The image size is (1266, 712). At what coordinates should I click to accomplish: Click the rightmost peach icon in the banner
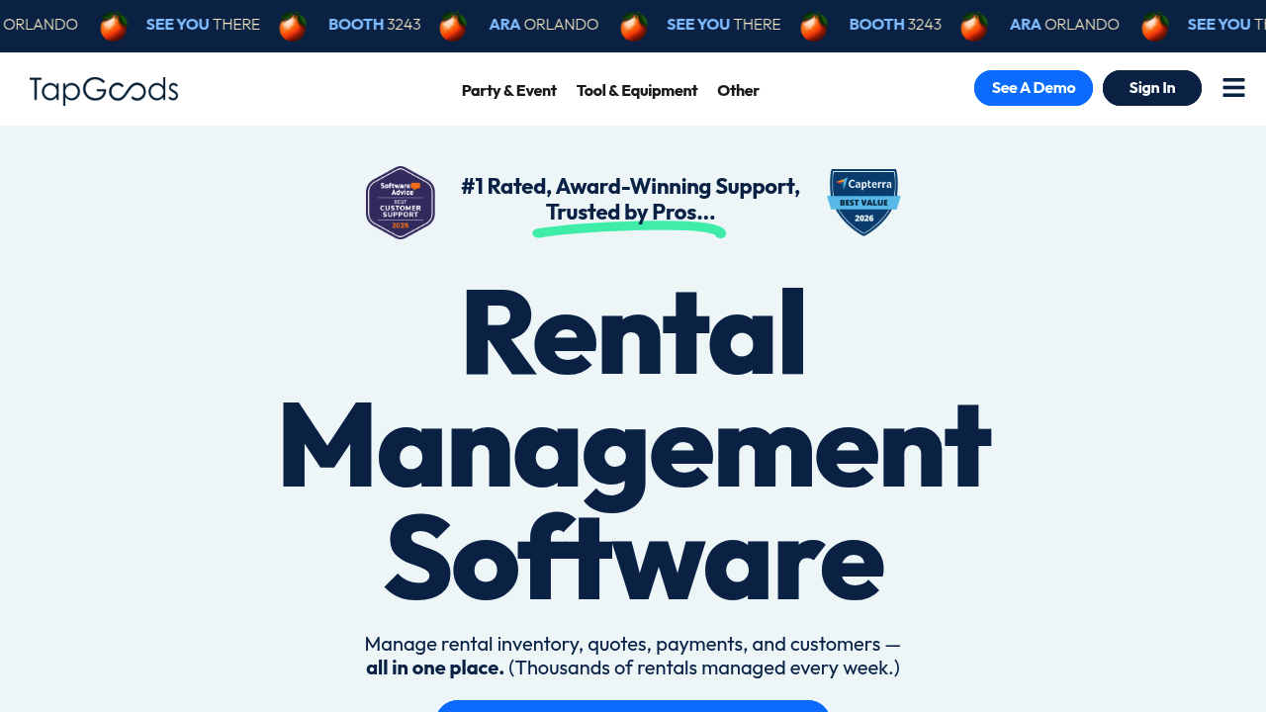coord(1153,24)
